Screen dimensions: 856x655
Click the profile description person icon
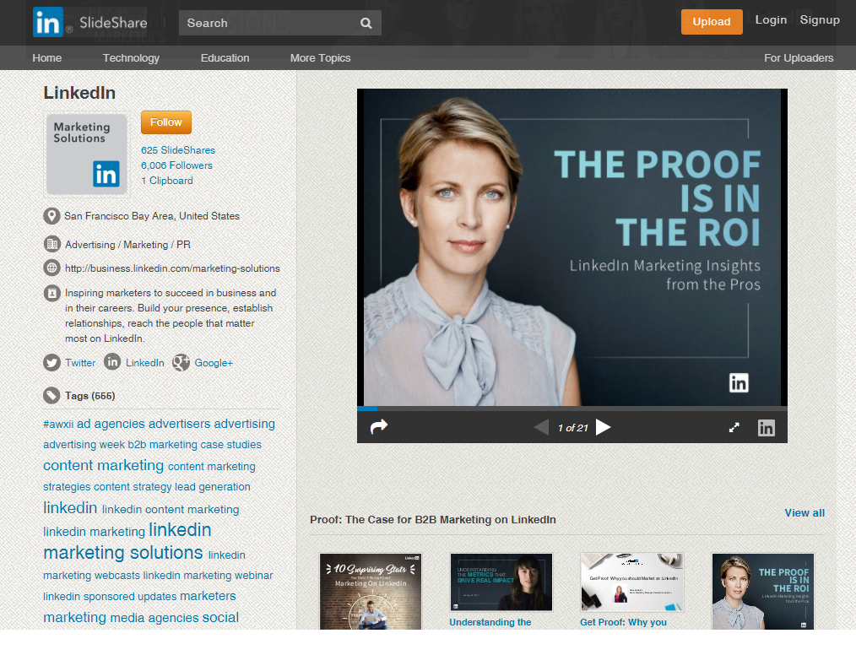point(51,293)
